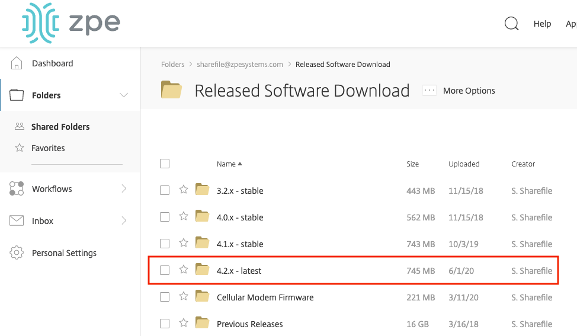
Task: Click folder icon of Cellular Modem Firmware
Action: tap(202, 296)
